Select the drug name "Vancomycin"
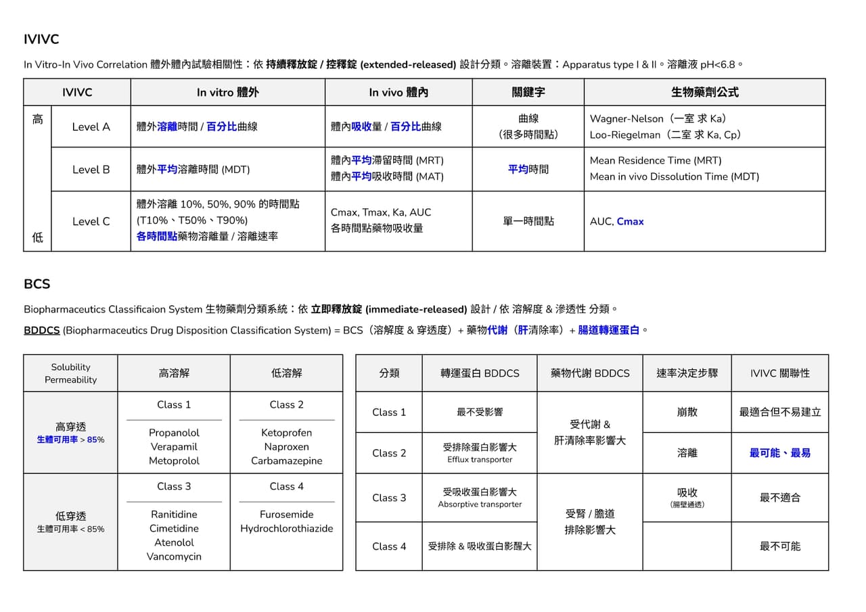866x612 pixels. pos(174,557)
